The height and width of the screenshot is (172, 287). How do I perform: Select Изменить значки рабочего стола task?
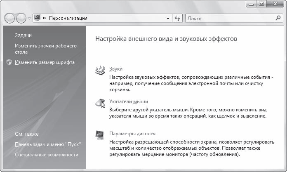[46, 49]
